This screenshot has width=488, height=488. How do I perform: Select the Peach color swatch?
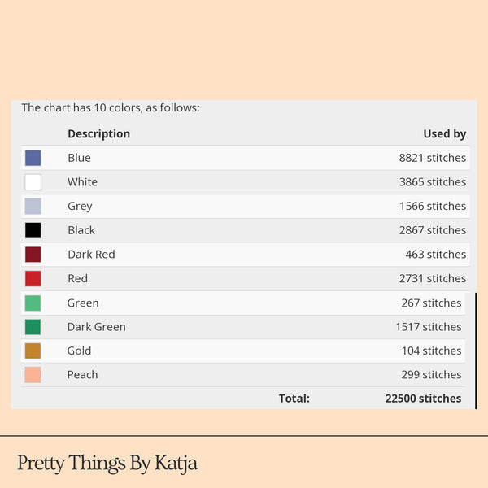coord(33,375)
